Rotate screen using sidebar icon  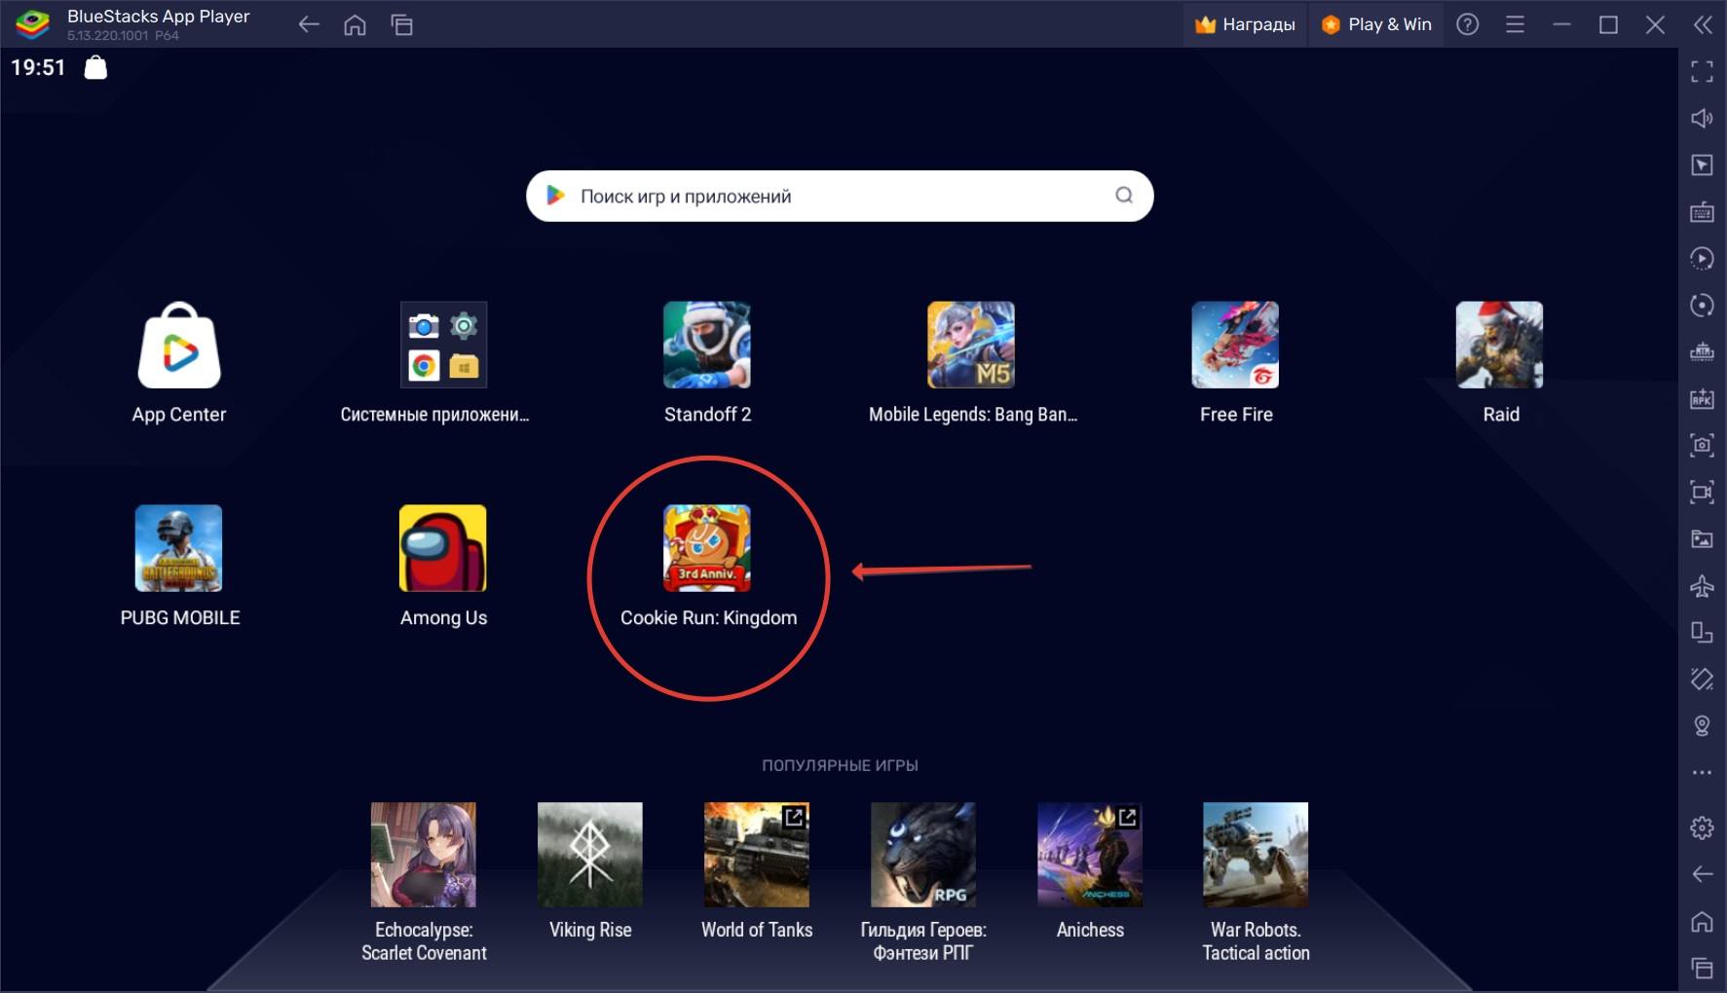[x=1702, y=632]
